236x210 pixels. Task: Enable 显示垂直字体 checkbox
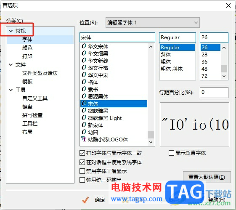click(x=172, y=153)
